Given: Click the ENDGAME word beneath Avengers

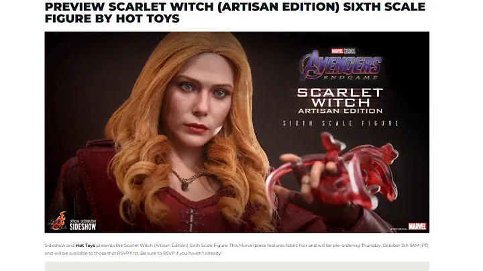Looking at the screenshot, I should (350, 78).
